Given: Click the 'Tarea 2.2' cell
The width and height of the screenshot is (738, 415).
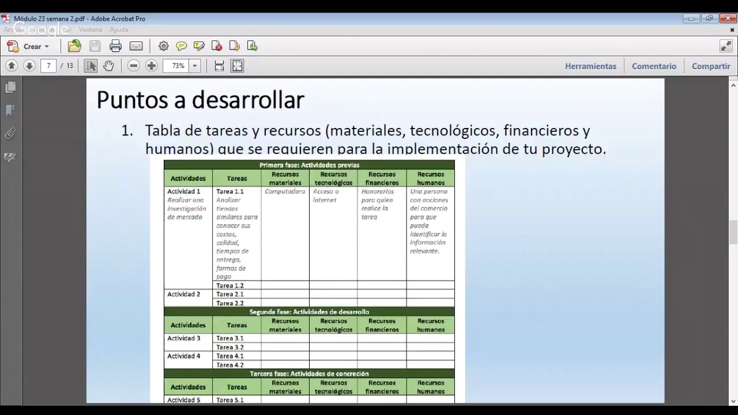Looking at the screenshot, I should click(236, 303).
